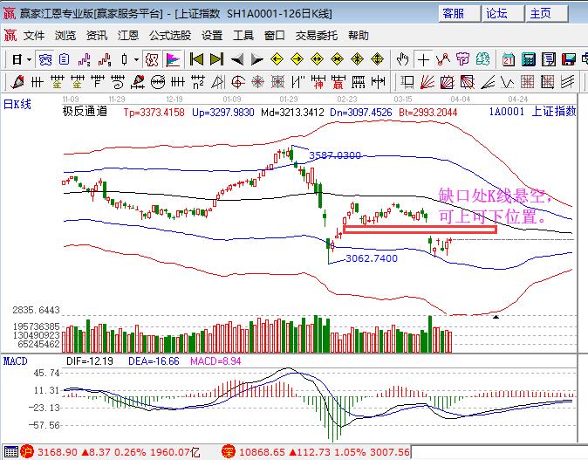Open the calendar icon in toolbar

[509, 59]
